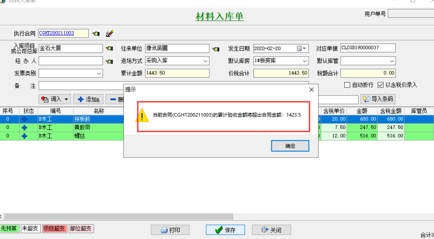This screenshot has width=434, height=239.
Task: Click the clear contract brush icon
Action: click(109, 34)
